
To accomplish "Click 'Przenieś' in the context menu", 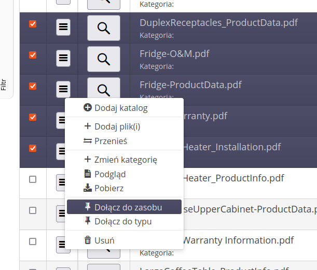I will pyautogui.click(x=111, y=141).
